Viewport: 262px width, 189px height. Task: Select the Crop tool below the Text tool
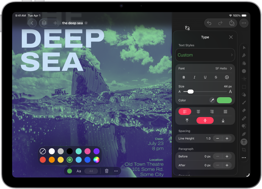(244, 150)
